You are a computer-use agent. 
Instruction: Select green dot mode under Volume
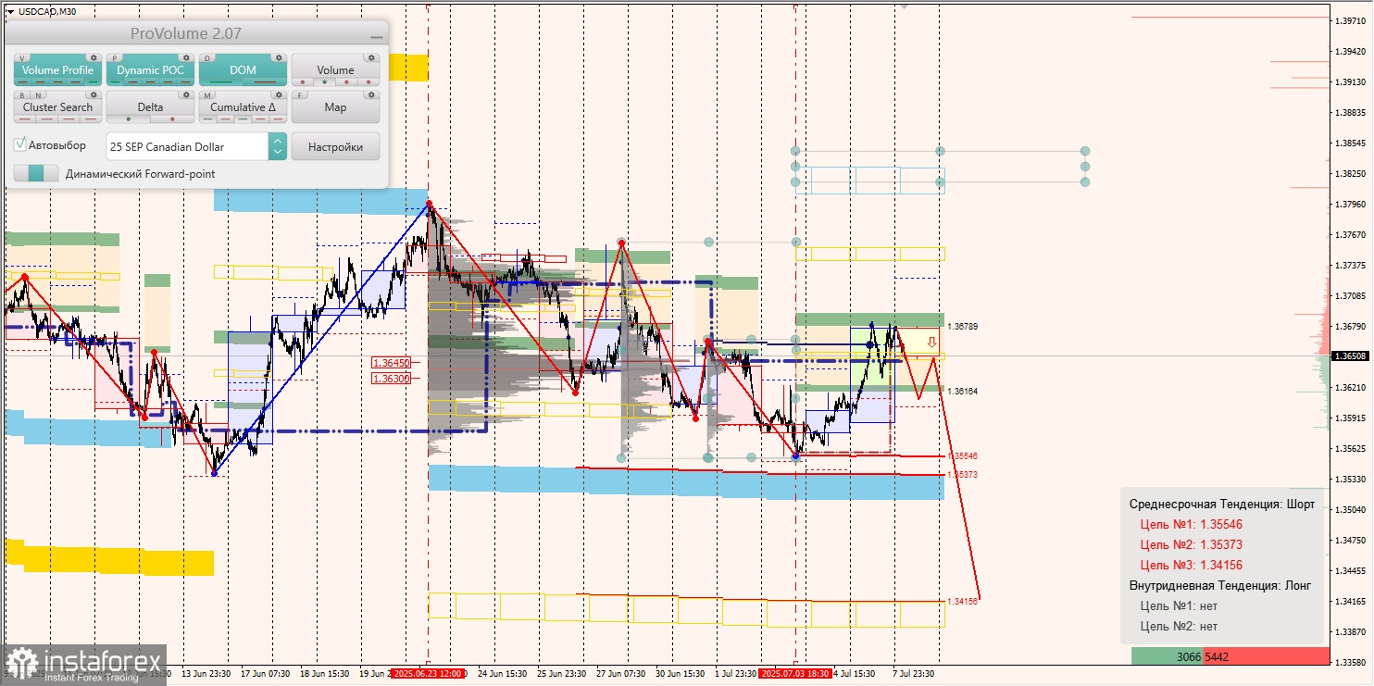click(x=324, y=82)
